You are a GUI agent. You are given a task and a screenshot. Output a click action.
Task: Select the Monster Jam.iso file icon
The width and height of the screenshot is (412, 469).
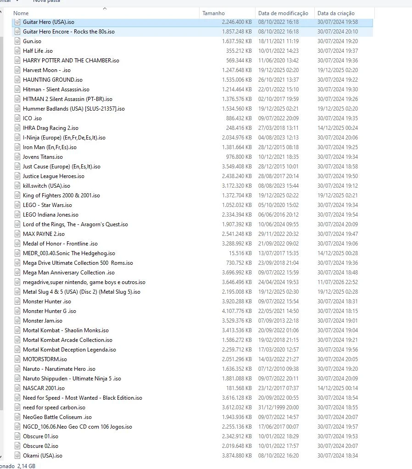[x=17, y=321]
